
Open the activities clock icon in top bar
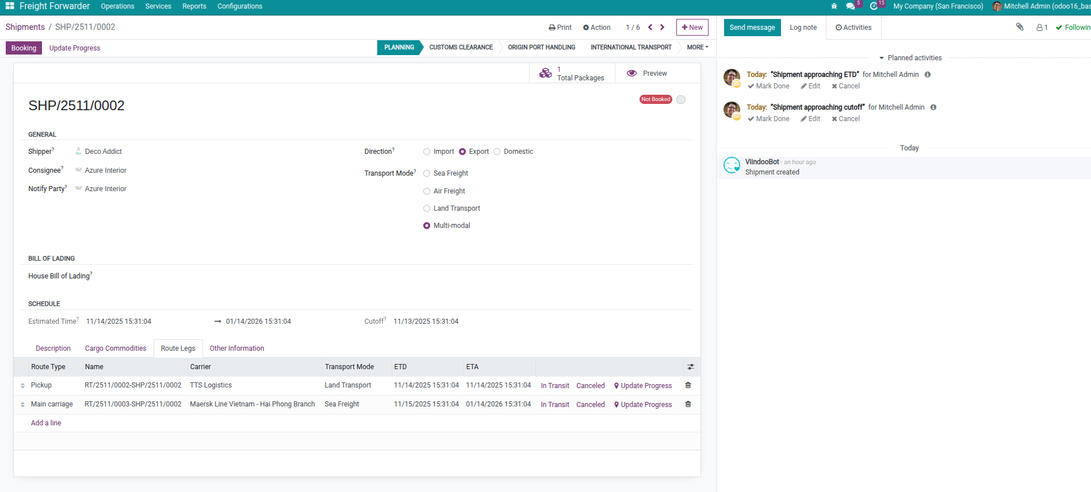(874, 6)
